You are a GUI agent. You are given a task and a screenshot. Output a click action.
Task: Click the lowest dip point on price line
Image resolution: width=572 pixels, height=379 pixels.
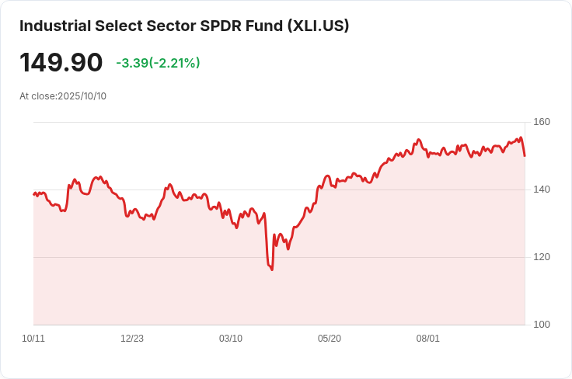click(272, 269)
